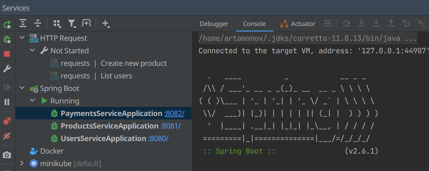Open run configuration via sidebar wrench icon
This screenshot has height=171, width=429.
7,68
